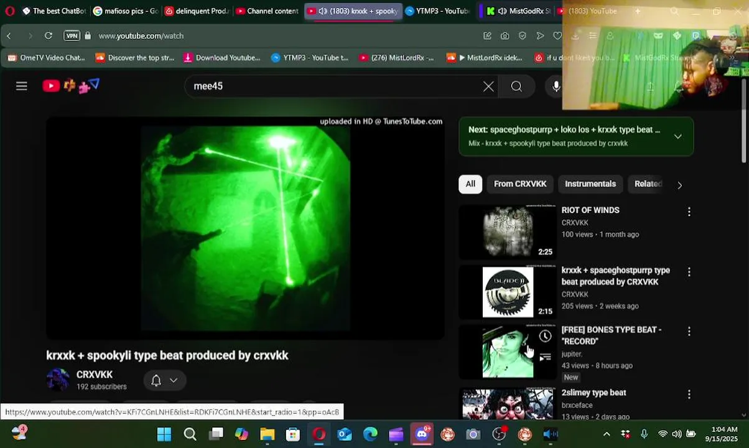Open the Opera menu logo

9,11
